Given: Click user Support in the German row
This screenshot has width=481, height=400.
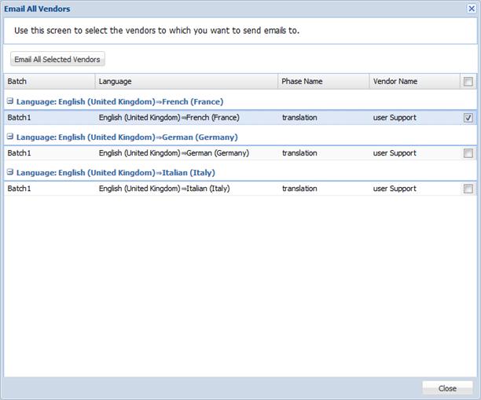Looking at the screenshot, I should coord(395,153).
